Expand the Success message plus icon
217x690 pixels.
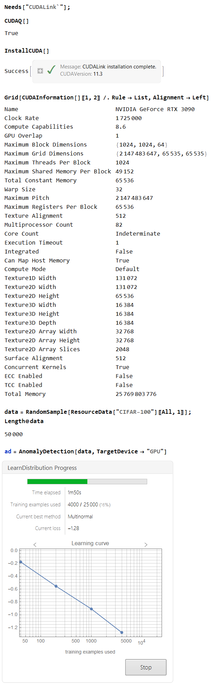pos(40,71)
